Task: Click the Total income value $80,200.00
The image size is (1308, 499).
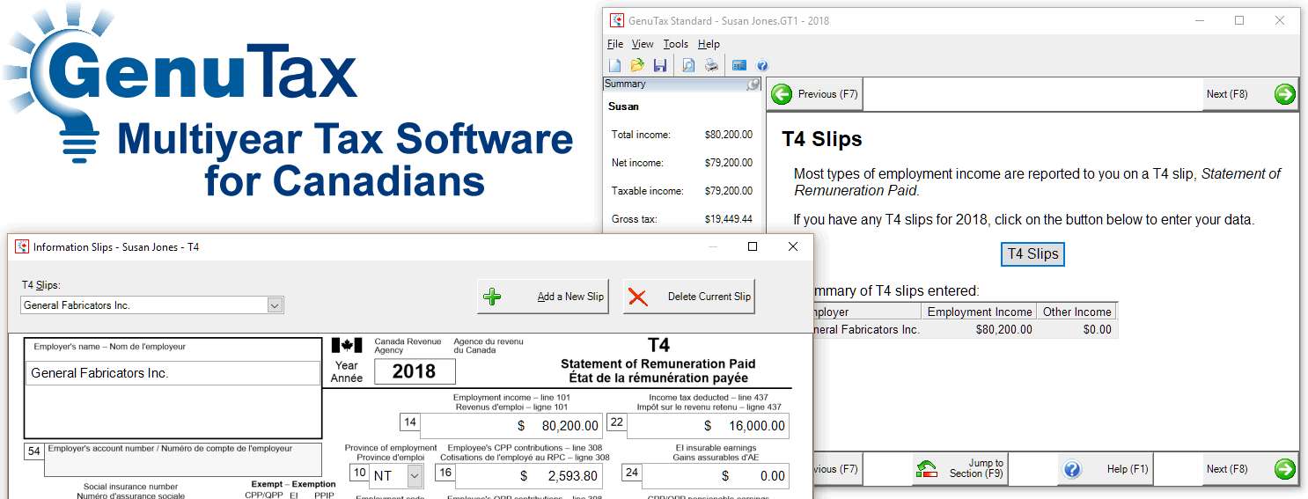Action: [728, 135]
